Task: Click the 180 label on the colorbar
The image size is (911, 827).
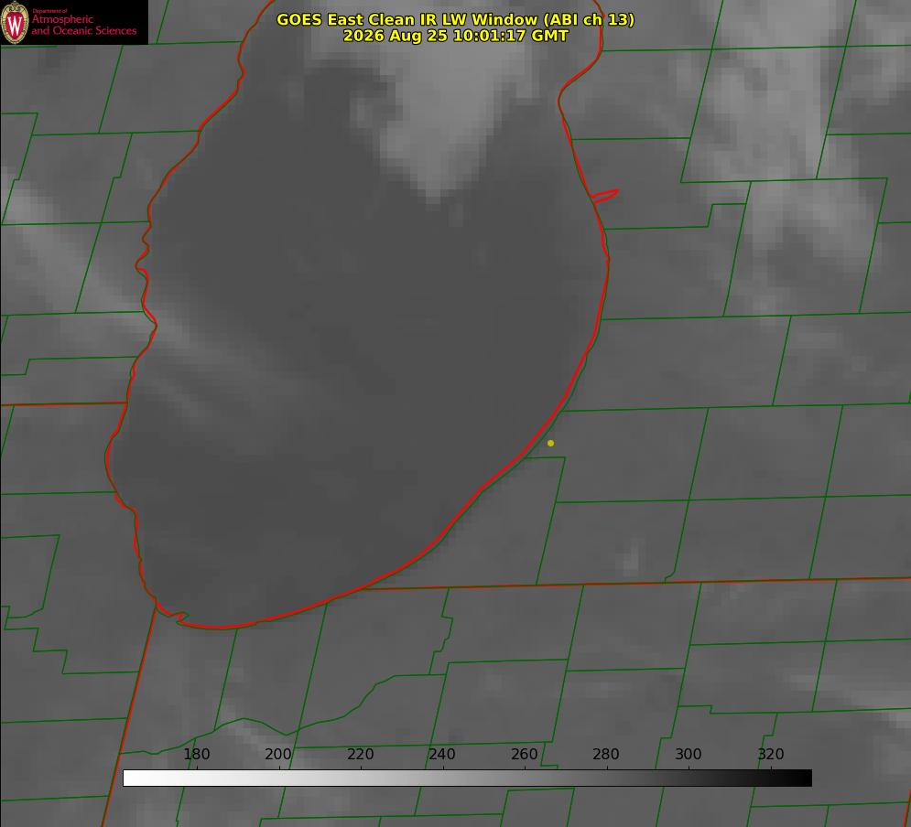Action: click(x=196, y=754)
